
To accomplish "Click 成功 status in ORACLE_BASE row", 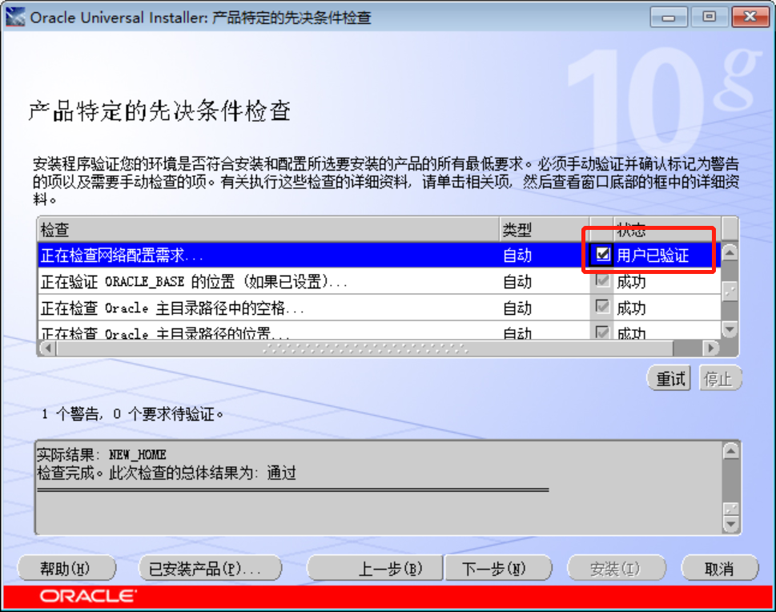I will (631, 281).
